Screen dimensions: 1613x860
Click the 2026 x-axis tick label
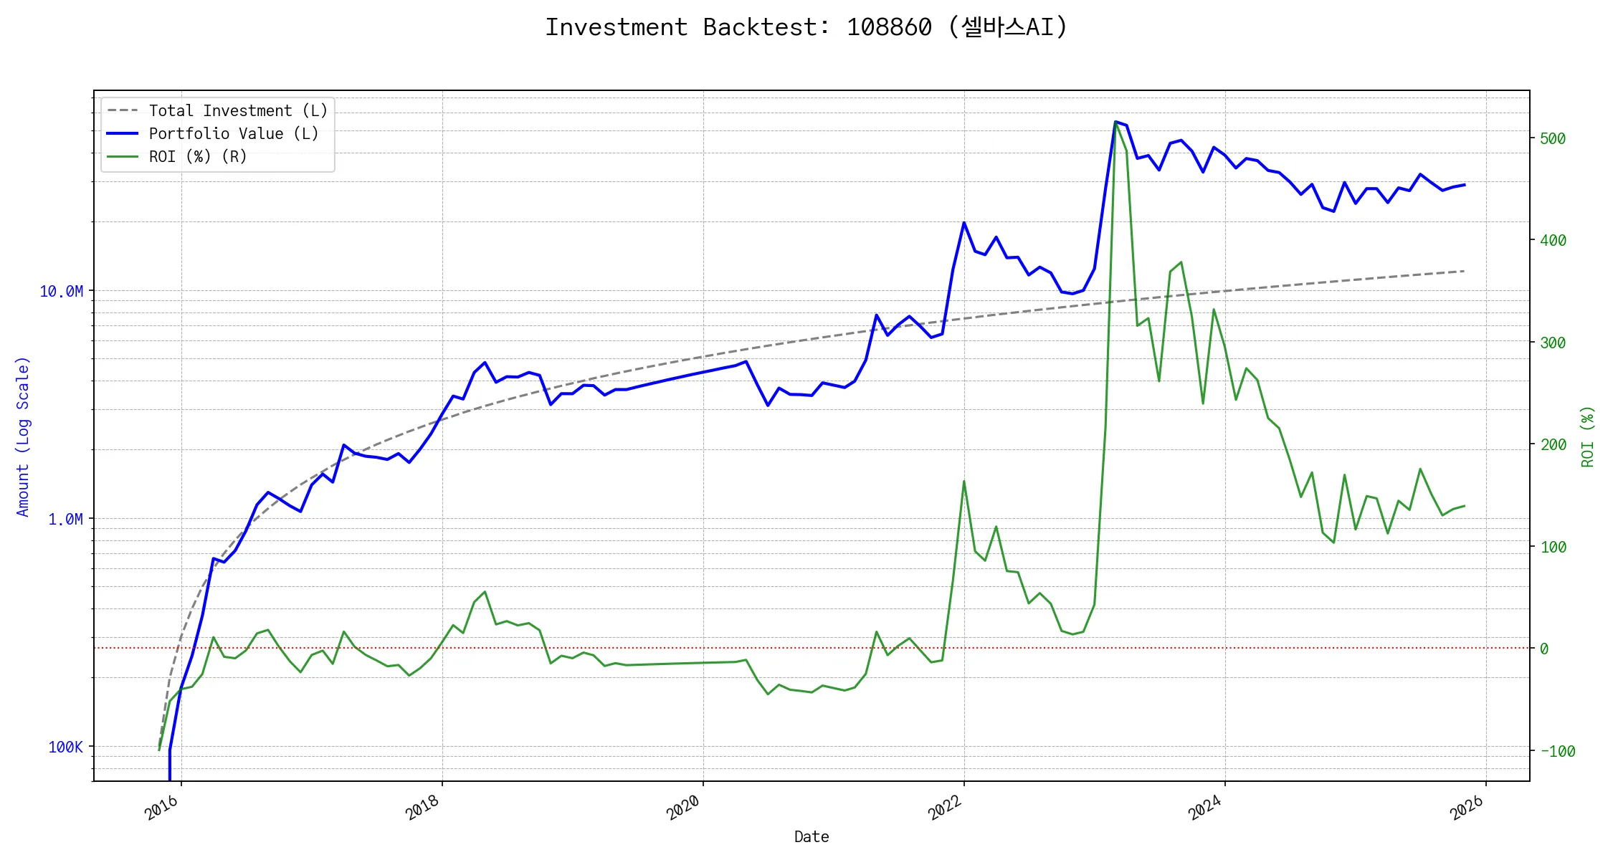pyautogui.click(x=1467, y=808)
